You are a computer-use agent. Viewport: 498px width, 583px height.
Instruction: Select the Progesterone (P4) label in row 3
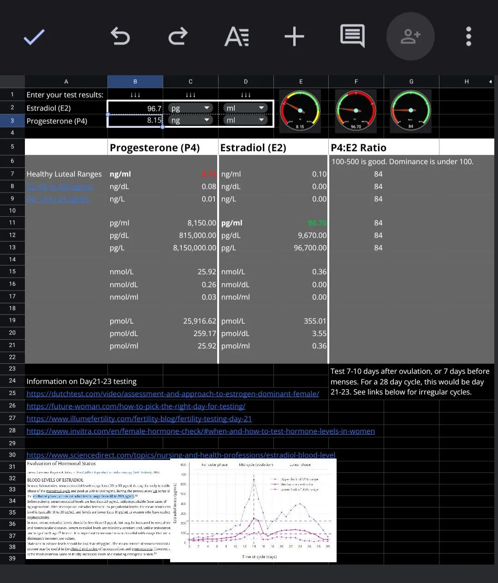point(66,121)
